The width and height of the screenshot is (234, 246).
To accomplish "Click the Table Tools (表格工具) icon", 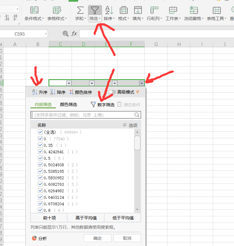I will 217,10.
